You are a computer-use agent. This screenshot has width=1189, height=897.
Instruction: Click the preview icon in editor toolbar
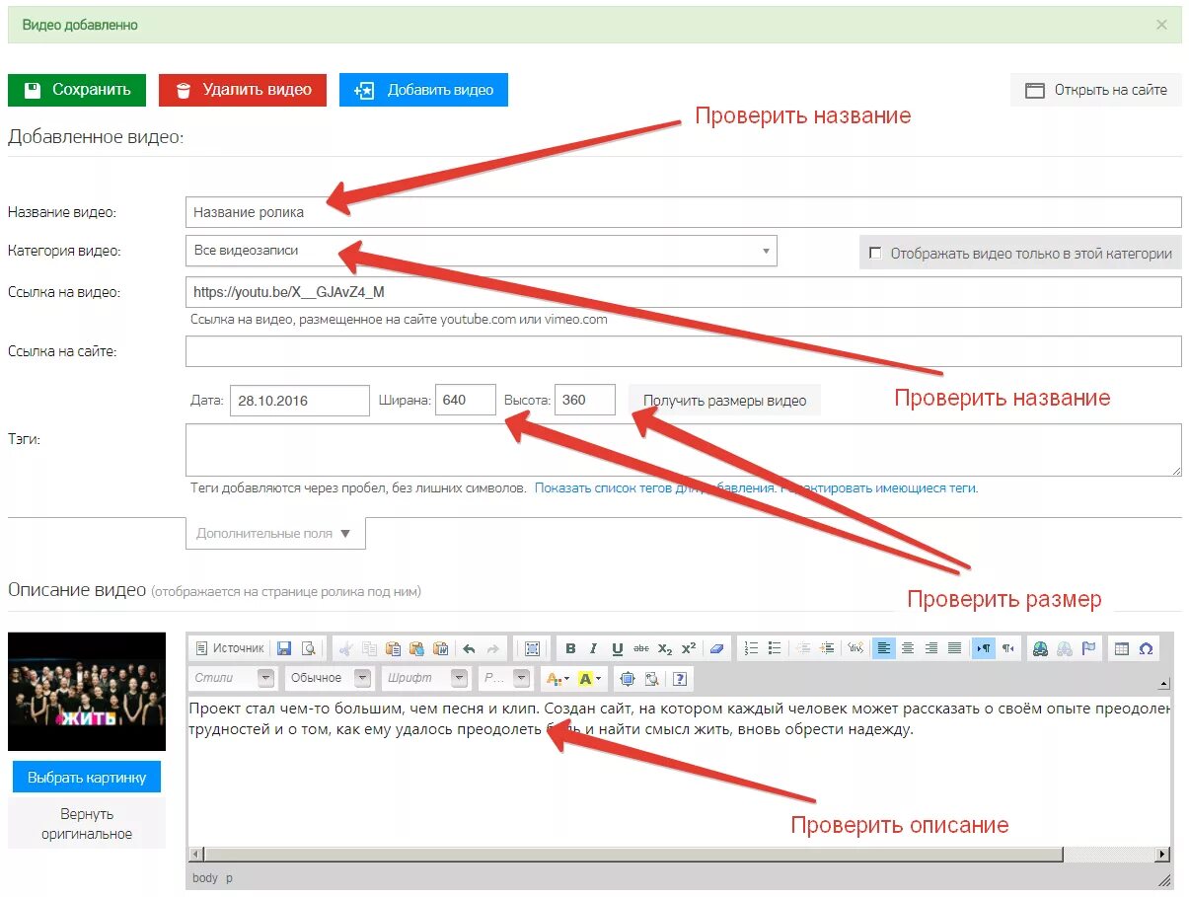309,648
